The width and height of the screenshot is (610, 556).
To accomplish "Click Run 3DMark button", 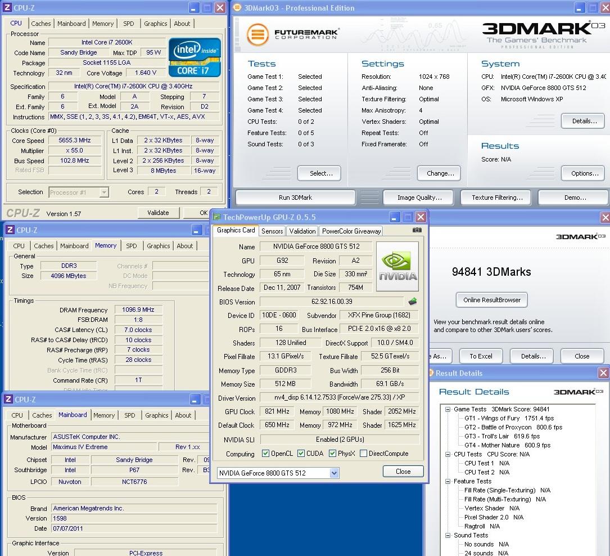I will [295, 198].
